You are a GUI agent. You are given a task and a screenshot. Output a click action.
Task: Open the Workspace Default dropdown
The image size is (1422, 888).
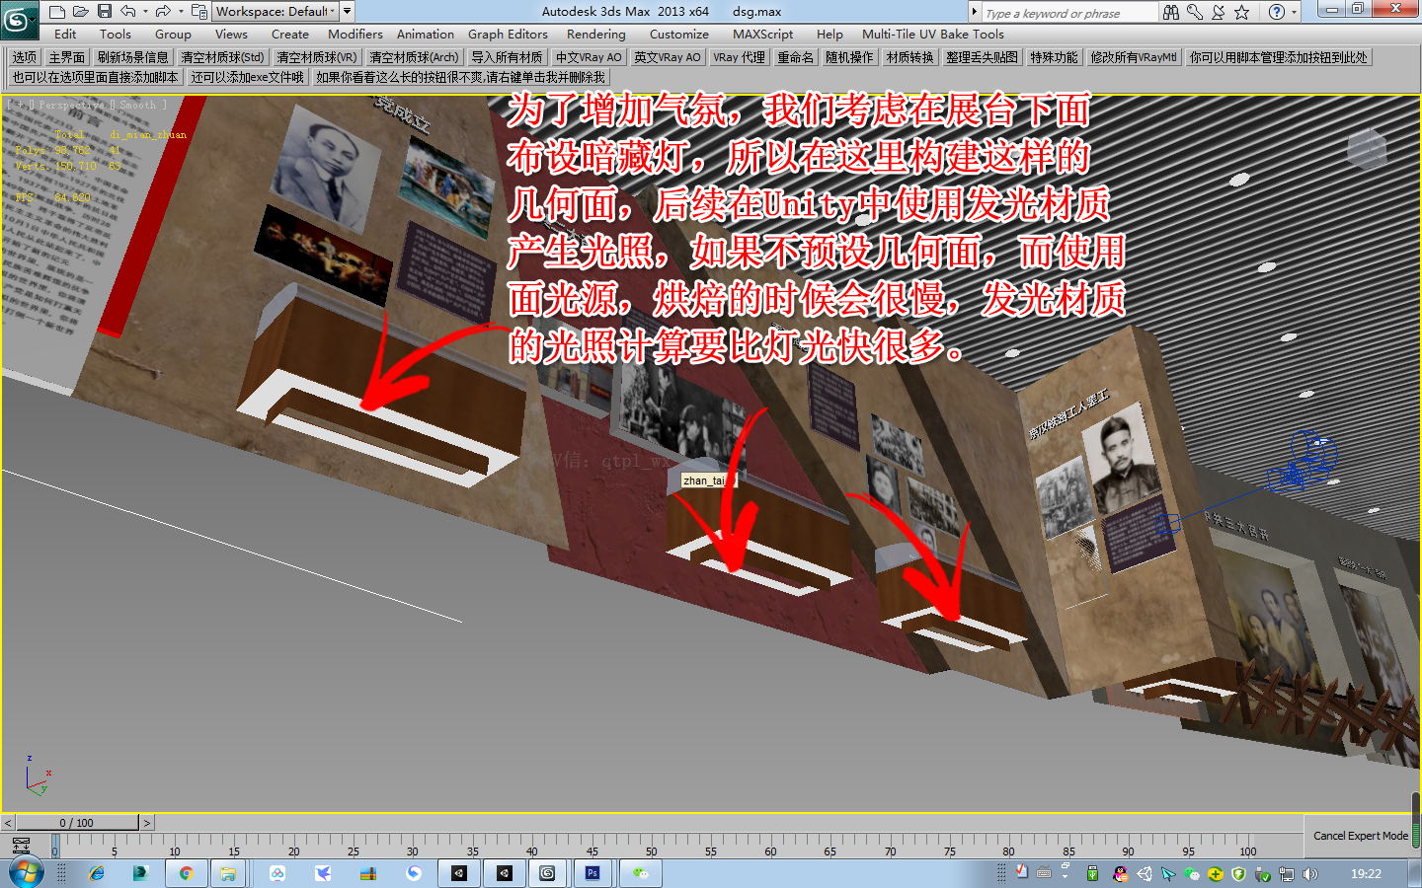point(276,12)
